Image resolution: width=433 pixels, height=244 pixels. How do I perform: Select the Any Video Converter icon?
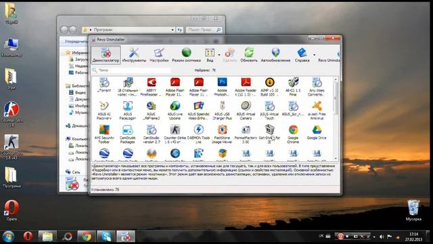(x=317, y=83)
